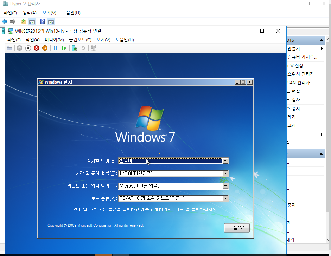
Task: Open the 키보드 종류 dropdown
Action: [x=225, y=198]
